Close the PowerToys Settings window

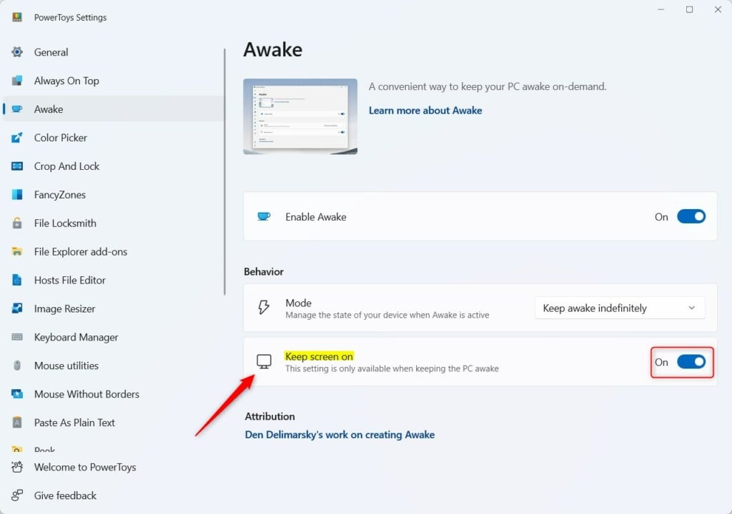pos(718,9)
